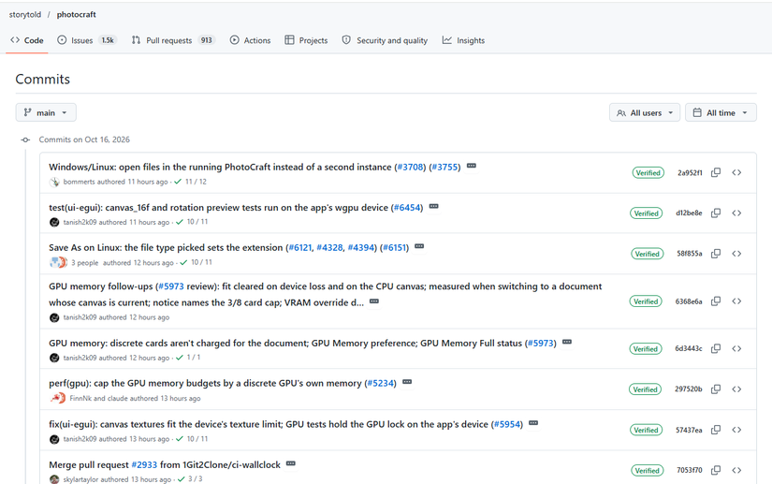Open Security and quality tab
This screenshot has width=772, height=484.
click(385, 40)
